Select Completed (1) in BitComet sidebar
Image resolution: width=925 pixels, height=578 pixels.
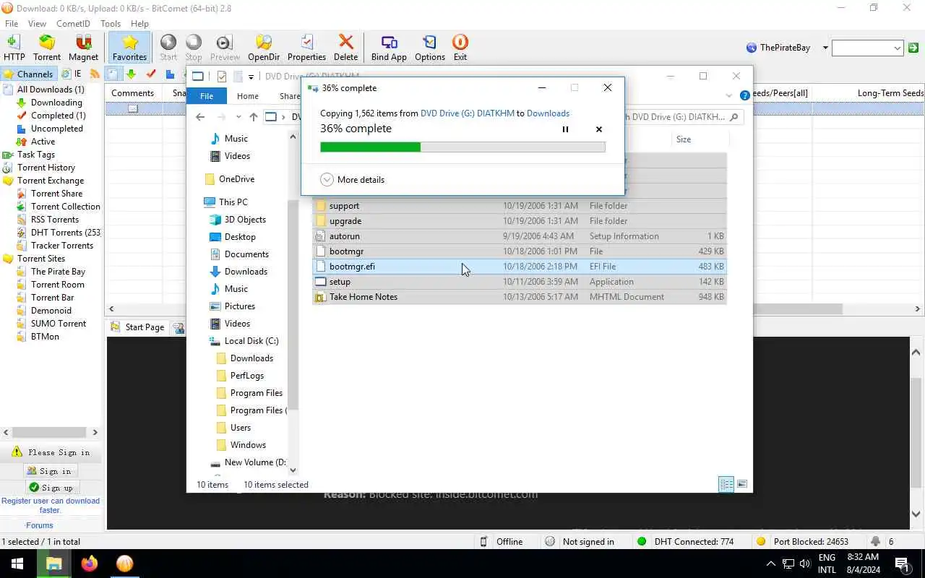coord(58,116)
